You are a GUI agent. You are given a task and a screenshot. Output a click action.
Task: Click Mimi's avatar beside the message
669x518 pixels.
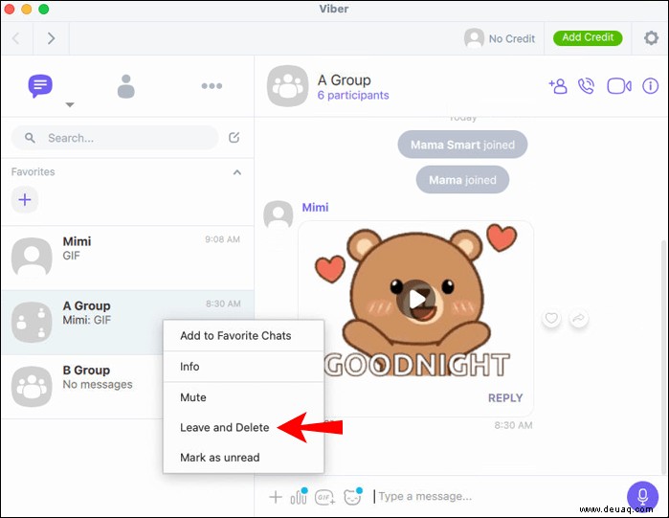(279, 215)
